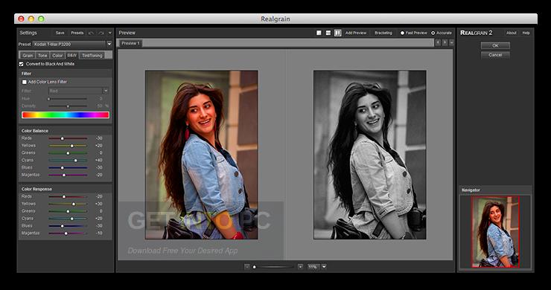Click the color original preview image
The image size is (551, 290).
tap(201, 155)
